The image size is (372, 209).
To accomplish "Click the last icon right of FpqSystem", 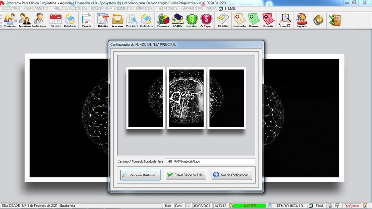I will tap(365, 206).
